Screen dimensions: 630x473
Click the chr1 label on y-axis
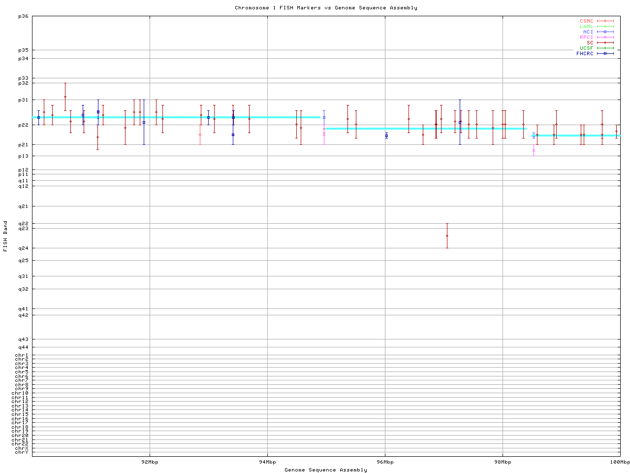(22, 355)
